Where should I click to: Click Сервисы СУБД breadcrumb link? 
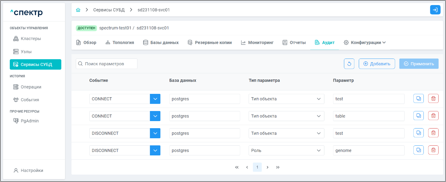click(x=109, y=10)
